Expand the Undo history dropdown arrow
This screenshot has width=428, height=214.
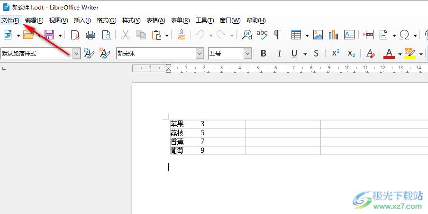pos(211,36)
